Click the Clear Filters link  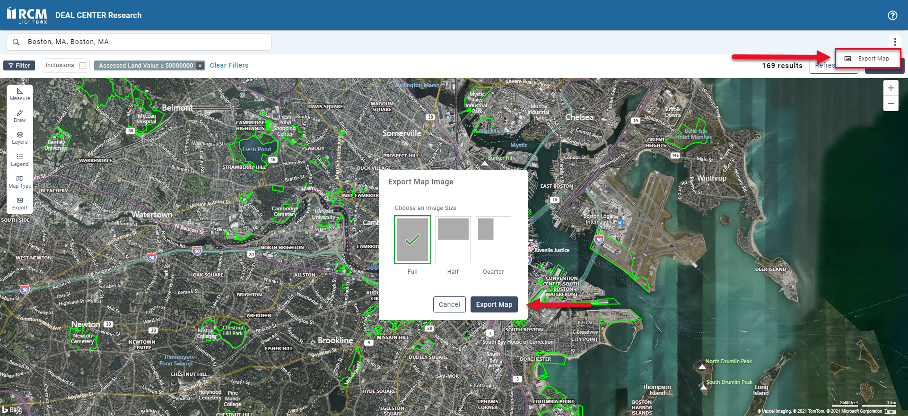tap(229, 66)
